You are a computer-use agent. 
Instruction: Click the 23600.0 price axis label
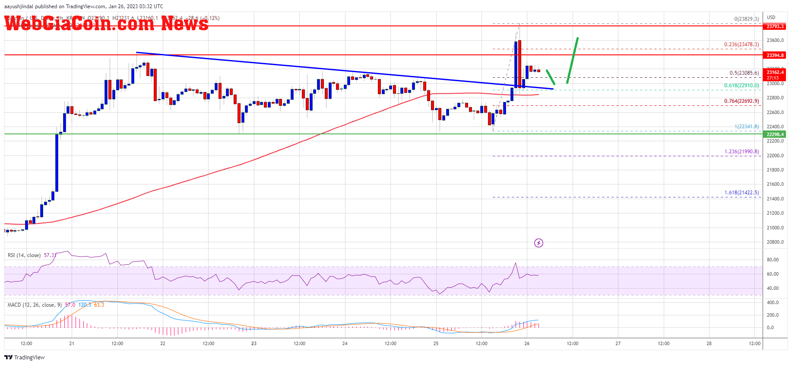tap(775, 40)
